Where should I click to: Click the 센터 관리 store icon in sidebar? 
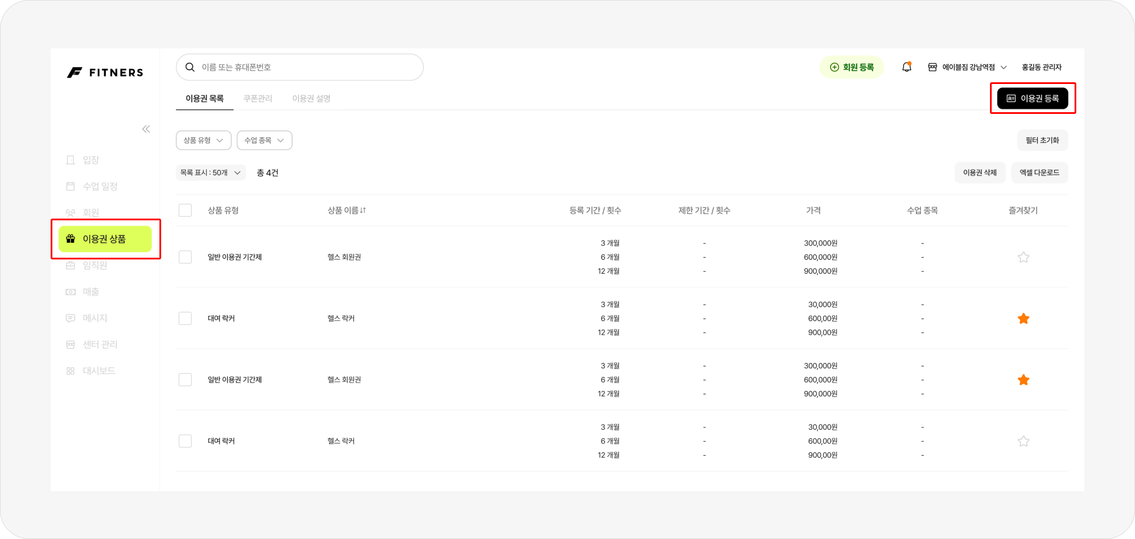71,345
